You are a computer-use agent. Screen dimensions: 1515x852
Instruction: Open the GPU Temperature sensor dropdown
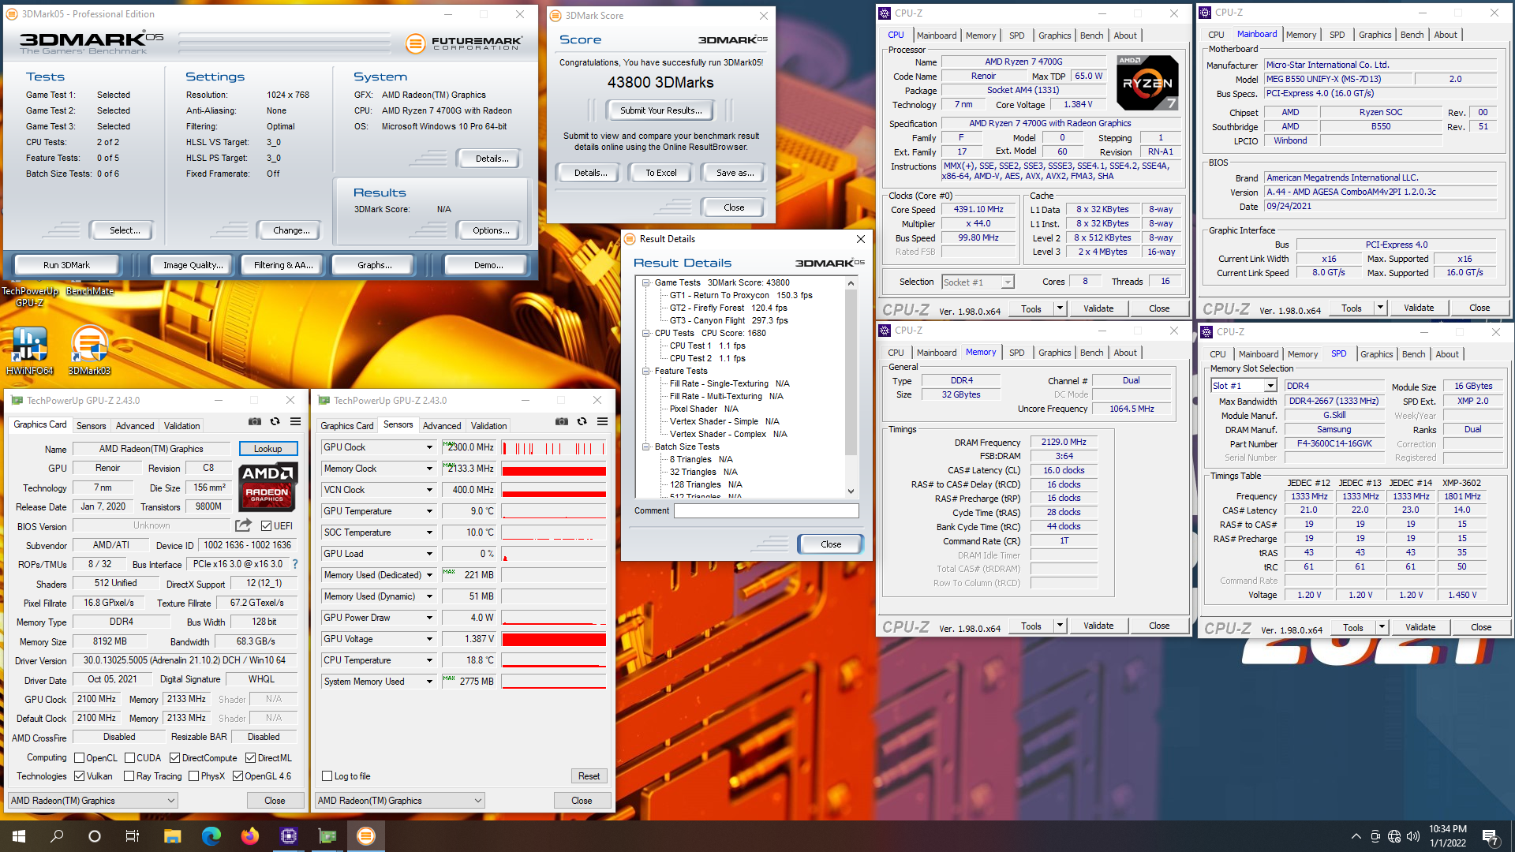(x=429, y=511)
